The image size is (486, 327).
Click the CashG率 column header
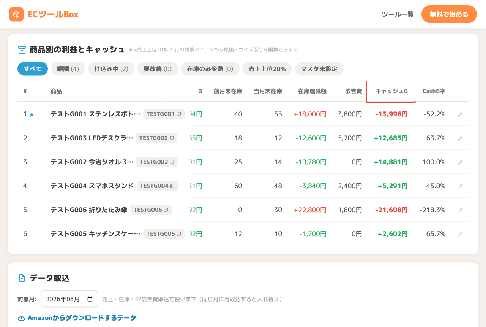click(434, 91)
